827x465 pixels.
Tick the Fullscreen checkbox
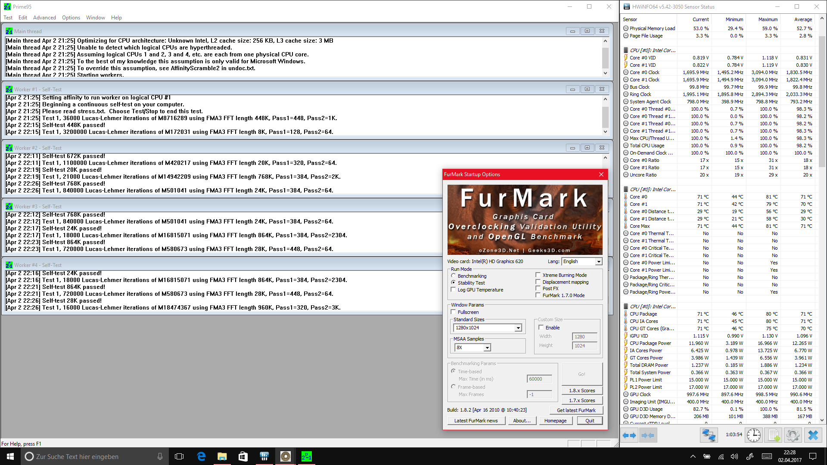click(454, 312)
